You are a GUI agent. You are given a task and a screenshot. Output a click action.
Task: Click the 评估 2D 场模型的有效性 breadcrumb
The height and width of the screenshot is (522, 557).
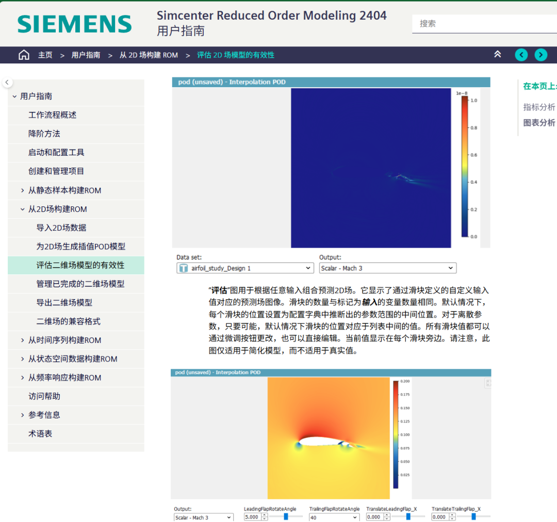(236, 55)
